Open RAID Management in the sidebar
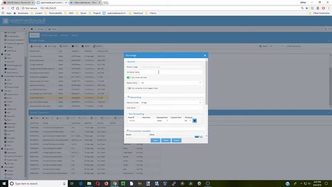 click(x=13, y=65)
